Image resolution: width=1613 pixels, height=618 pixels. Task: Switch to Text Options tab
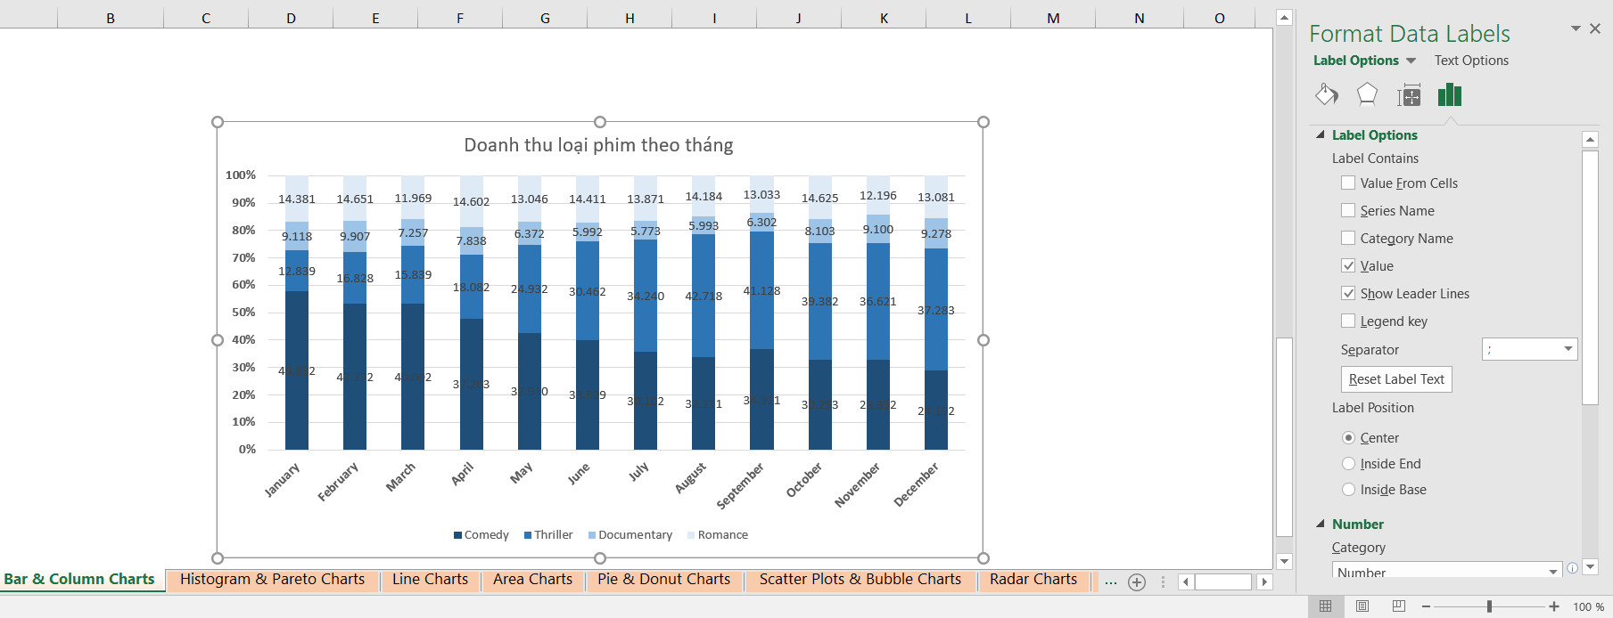[x=1471, y=61]
